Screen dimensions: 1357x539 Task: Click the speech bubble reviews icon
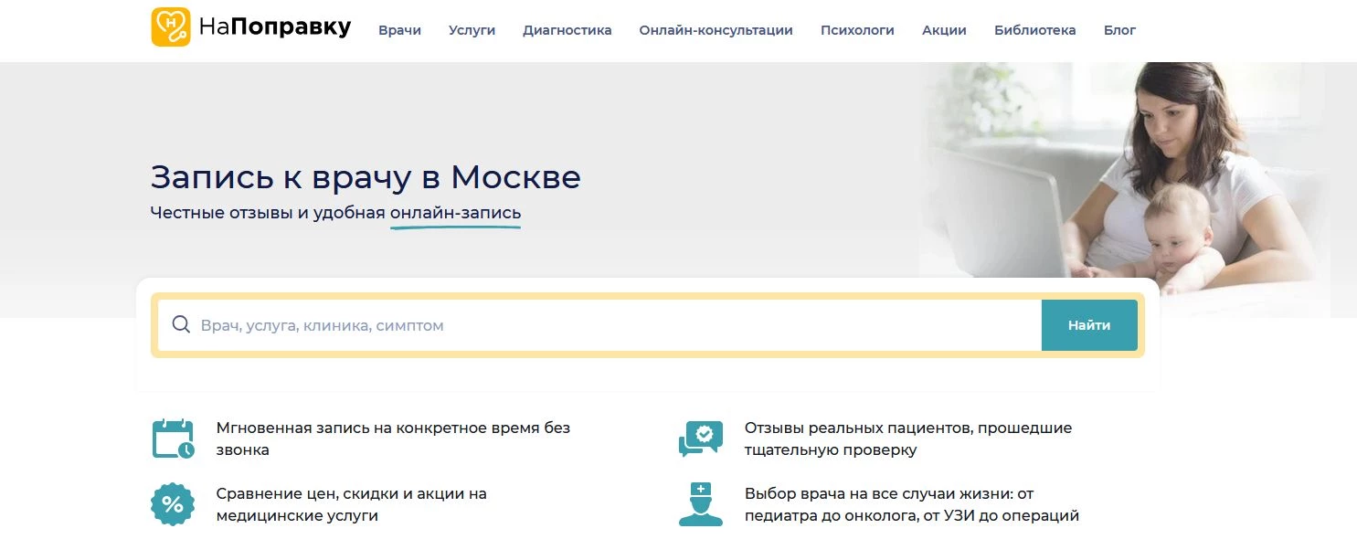(x=698, y=436)
